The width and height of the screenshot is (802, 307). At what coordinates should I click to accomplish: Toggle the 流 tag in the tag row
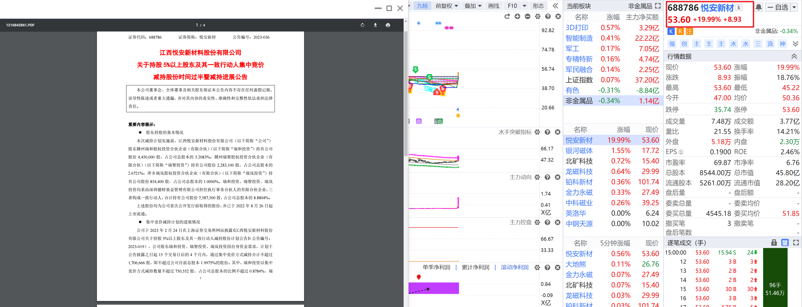click(770, 44)
